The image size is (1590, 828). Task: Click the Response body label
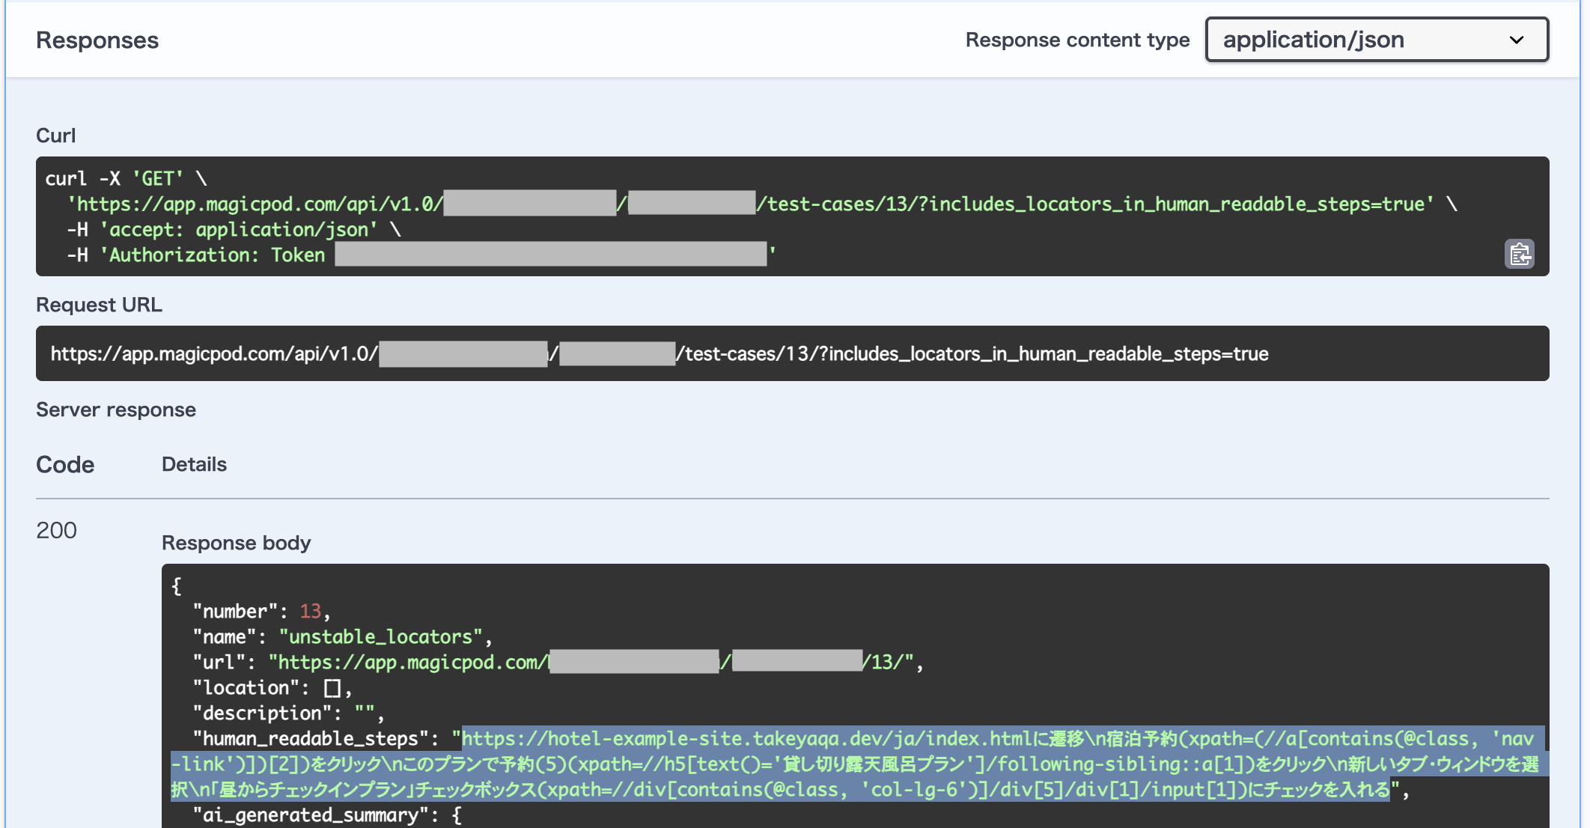coord(236,543)
